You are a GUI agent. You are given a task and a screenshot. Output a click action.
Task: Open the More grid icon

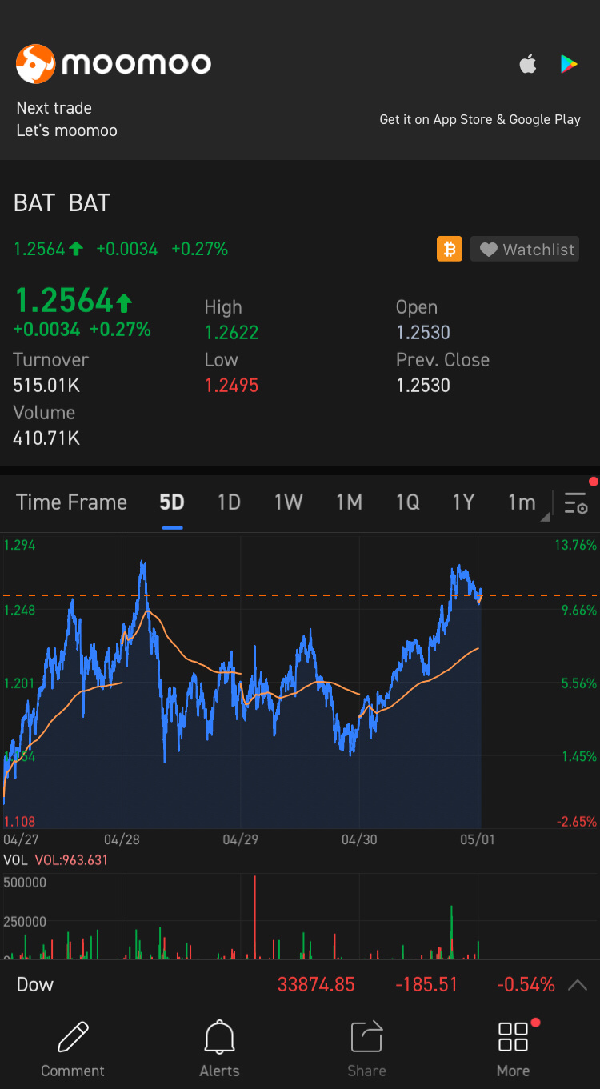click(x=513, y=1036)
